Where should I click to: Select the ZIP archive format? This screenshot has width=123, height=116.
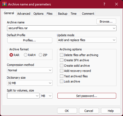pyautogui.click(x=43, y=55)
